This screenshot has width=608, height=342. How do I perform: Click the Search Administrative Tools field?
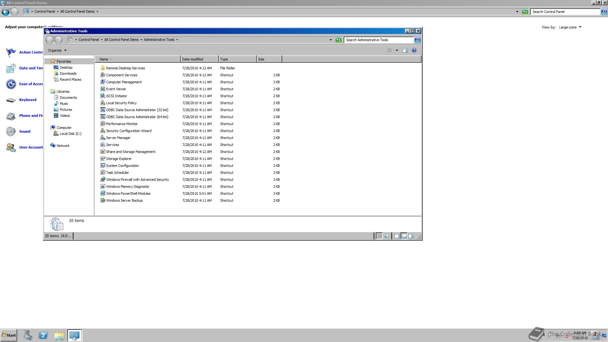[379, 40]
